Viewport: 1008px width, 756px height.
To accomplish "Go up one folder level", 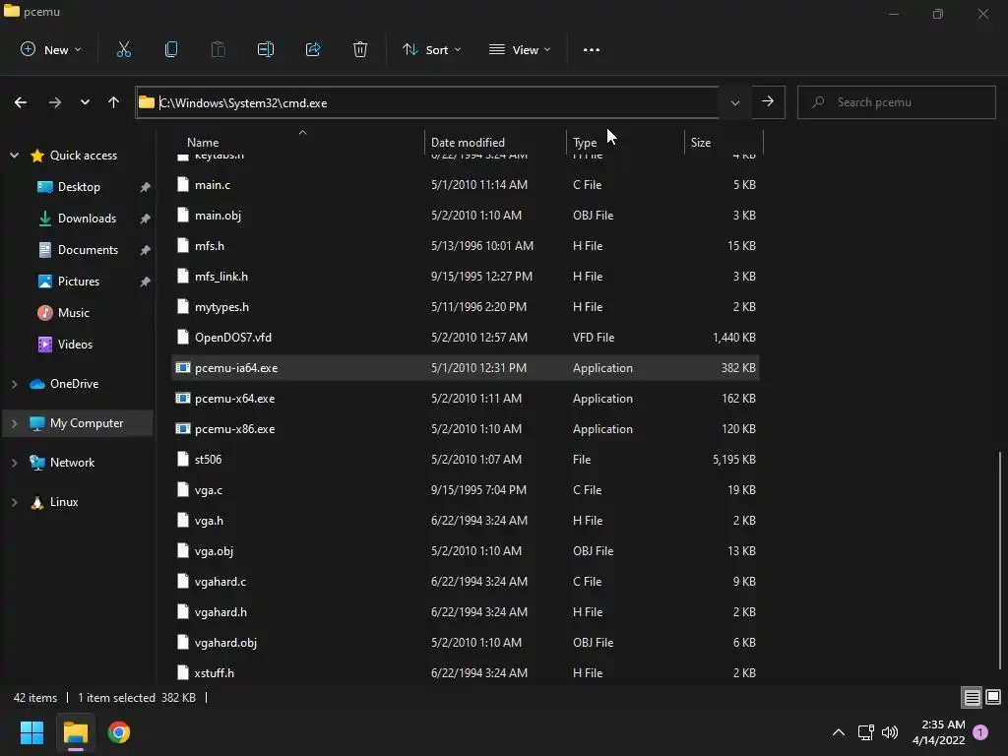I will pos(114,102).
